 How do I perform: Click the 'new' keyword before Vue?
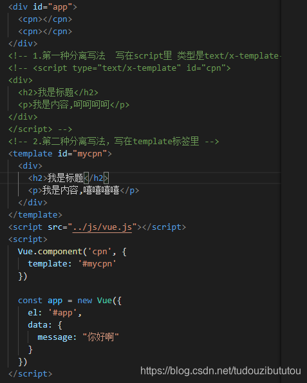[84, 301]
